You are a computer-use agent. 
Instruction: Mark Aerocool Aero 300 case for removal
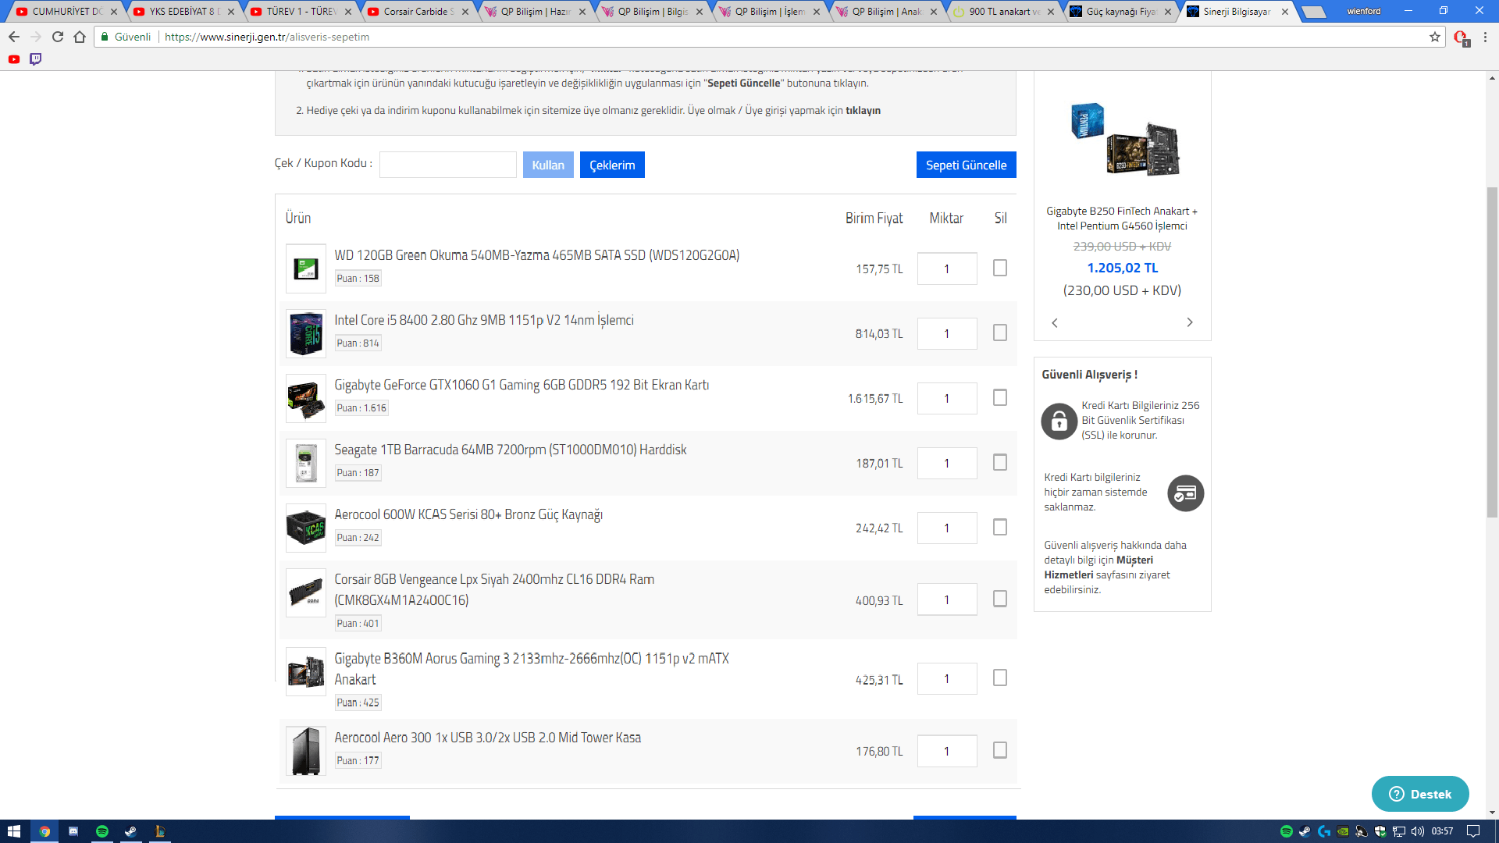(x=999, y=750)
